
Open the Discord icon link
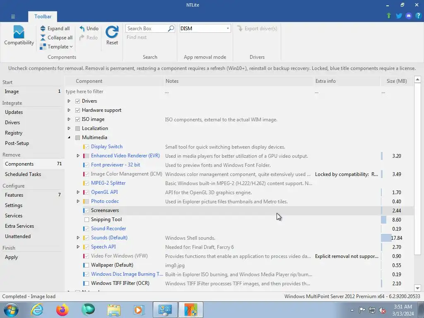tap(409, 16)
